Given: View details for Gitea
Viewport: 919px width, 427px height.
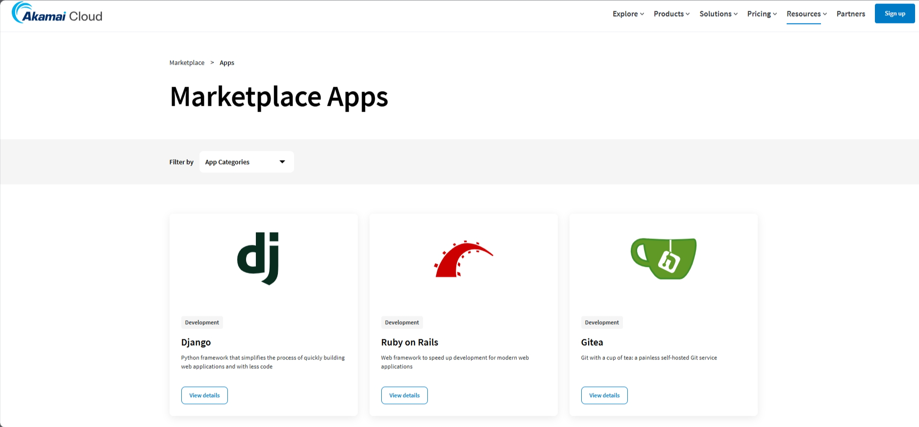Looking at the screenshot, I should tap(604, 395).
